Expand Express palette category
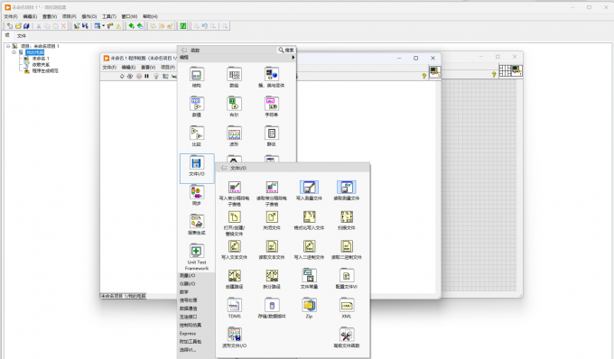Viewport: 614px width, 359px height. point(188,333)
